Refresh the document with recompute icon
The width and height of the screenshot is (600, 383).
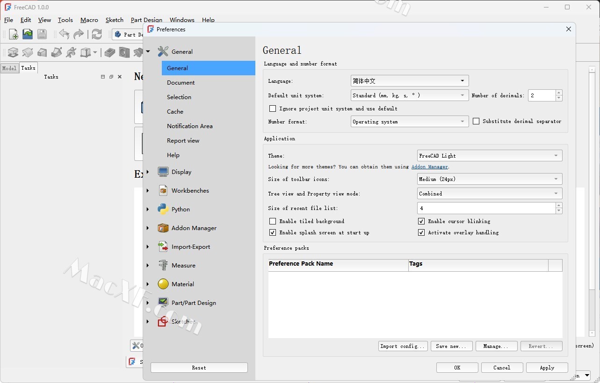(97, 34)
